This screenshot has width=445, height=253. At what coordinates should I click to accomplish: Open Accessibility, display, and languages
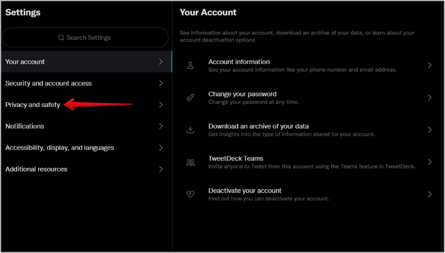click(x=86, y=148)
